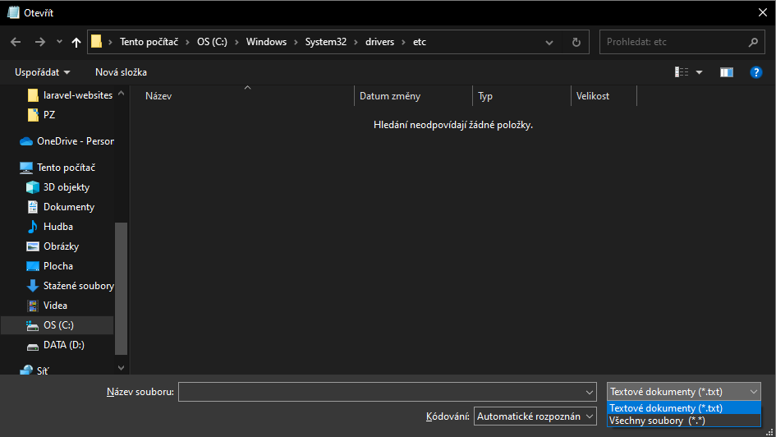Viewport: 776px width, 437px height.
Task: Open 3D objekty folder in sidebar
Action: (66, 187)
